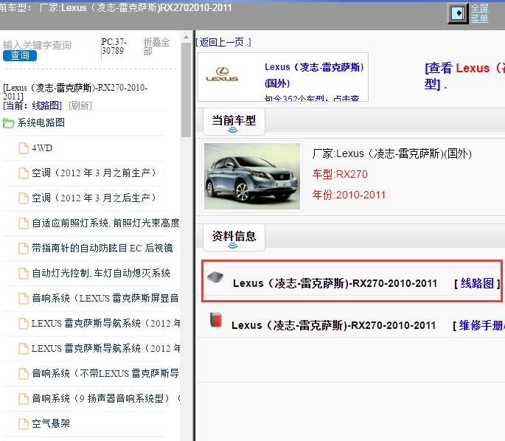This screenshot has width=505, height=441.
Task: Open 音响系统（LEXUS 雷克萨斯屏显音 entry
Action: click(x=105, y=298)
